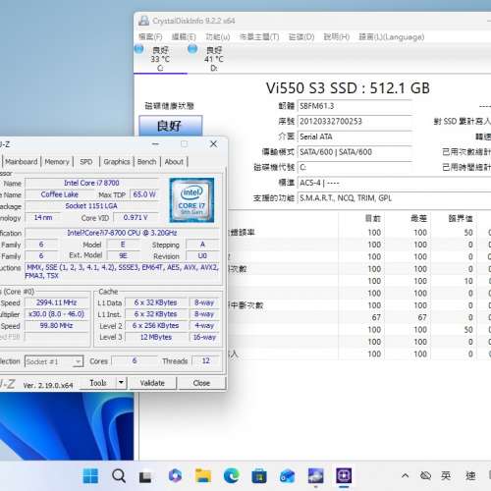Click the core speed value 2994.11 MHz
This screenshot has height=491, width=491.
coord(57,302)
